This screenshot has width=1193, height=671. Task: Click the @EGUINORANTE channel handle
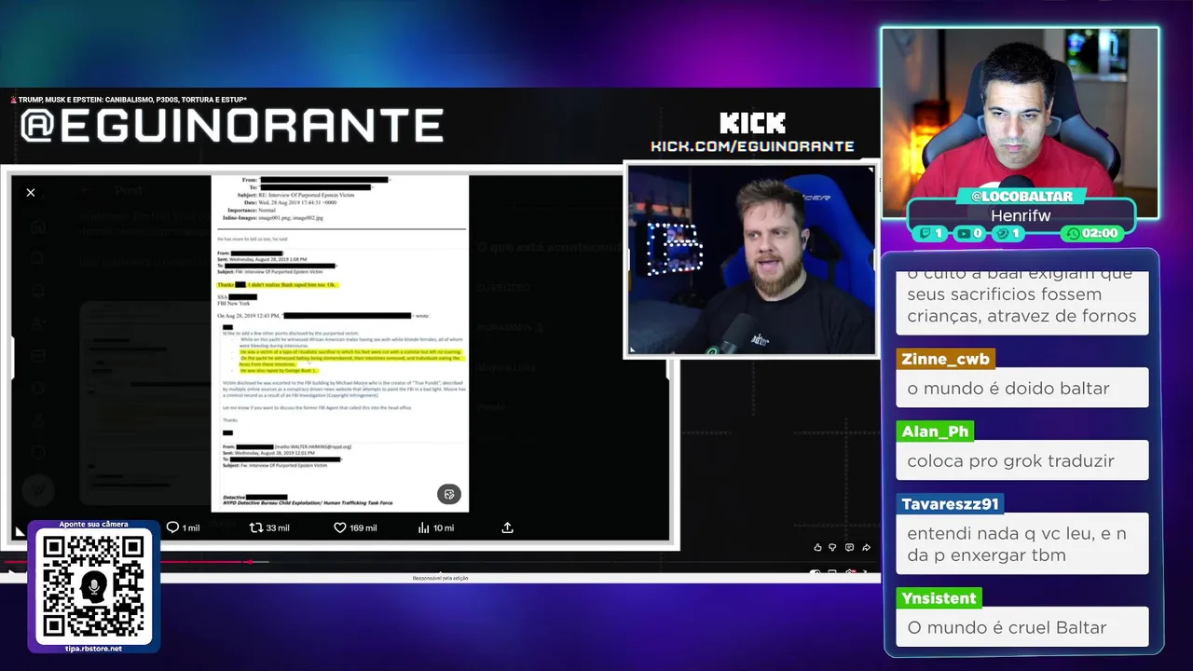pyautogui.click(x=231, y=125)
